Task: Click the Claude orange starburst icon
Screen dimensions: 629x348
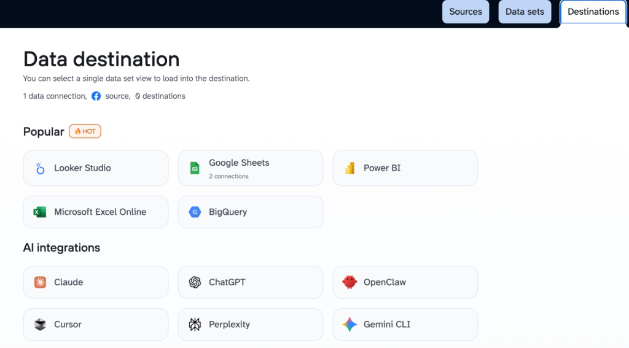Action: coord(40,282)
